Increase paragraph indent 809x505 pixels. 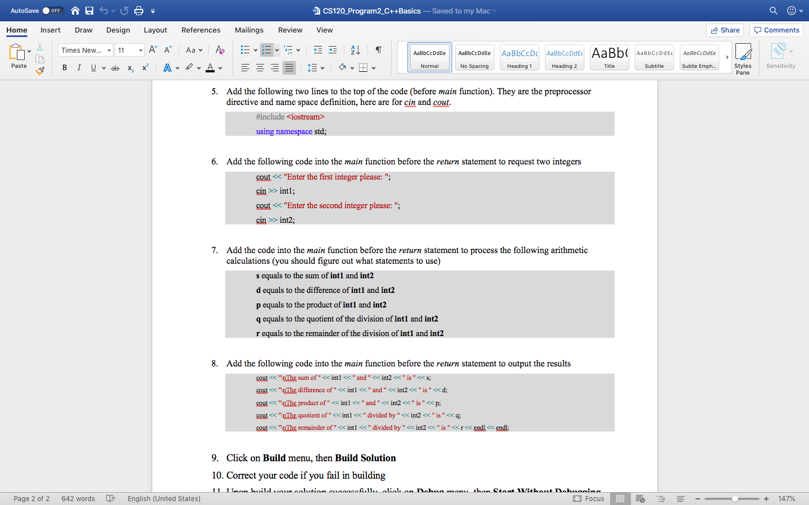pos(333,50)
